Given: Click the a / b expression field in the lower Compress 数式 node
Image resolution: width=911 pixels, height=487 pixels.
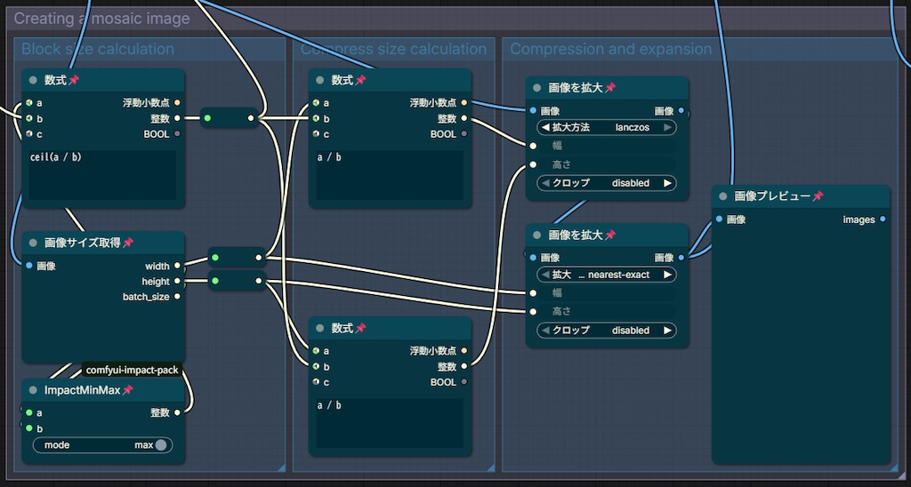Looking at the screenshot, I should pyautogui.click(x=390, y=423).
